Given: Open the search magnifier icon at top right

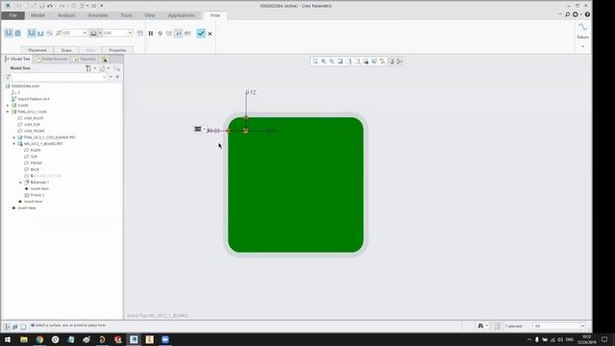Looking at the screenshot, I should pos(567,14).
